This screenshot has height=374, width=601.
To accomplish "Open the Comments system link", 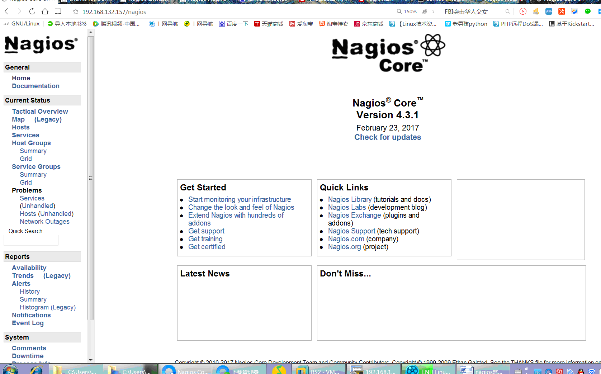I will pos(29,348).
